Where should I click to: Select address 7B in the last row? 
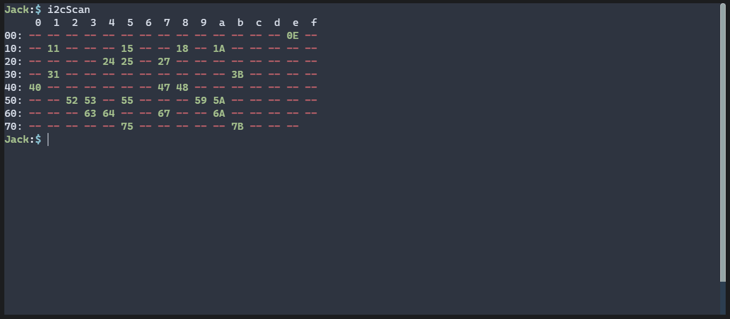pos(237,127)
